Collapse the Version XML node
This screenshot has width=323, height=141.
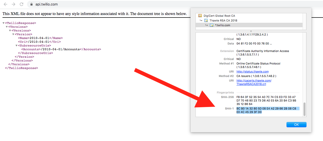click(13, 34)
